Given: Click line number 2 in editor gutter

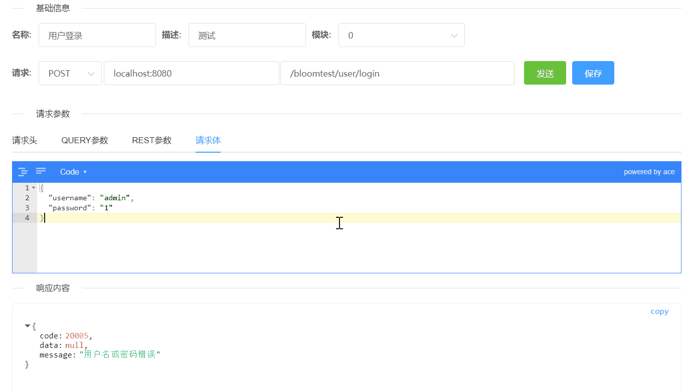Looking at the screenshot, I should tap(27, 198).
